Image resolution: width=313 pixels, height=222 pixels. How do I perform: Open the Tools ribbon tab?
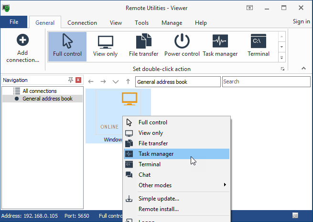click(x=141, y=23)
